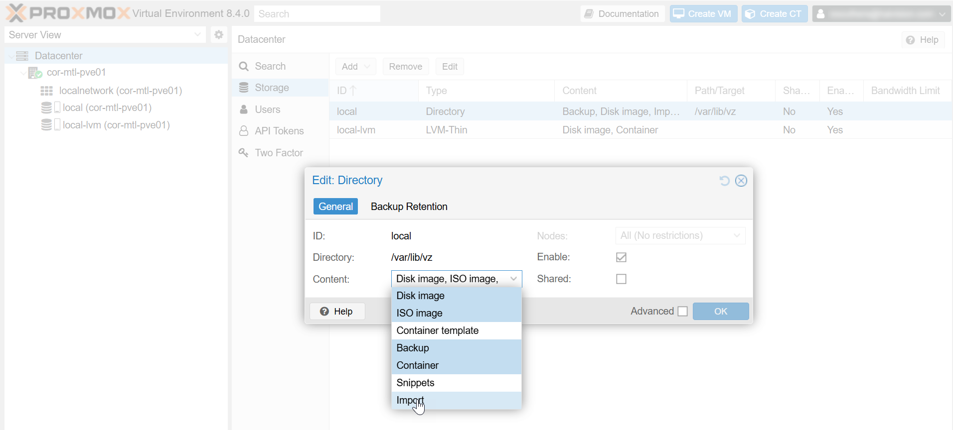Click the gear icon beside Server View
This screenshot has height=430, width=953.
pyautogui.click(x=219, y=35)
